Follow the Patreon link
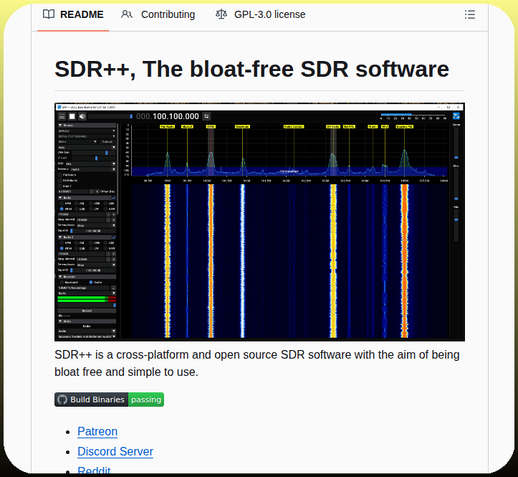518x477 pixels. [97, 431]
